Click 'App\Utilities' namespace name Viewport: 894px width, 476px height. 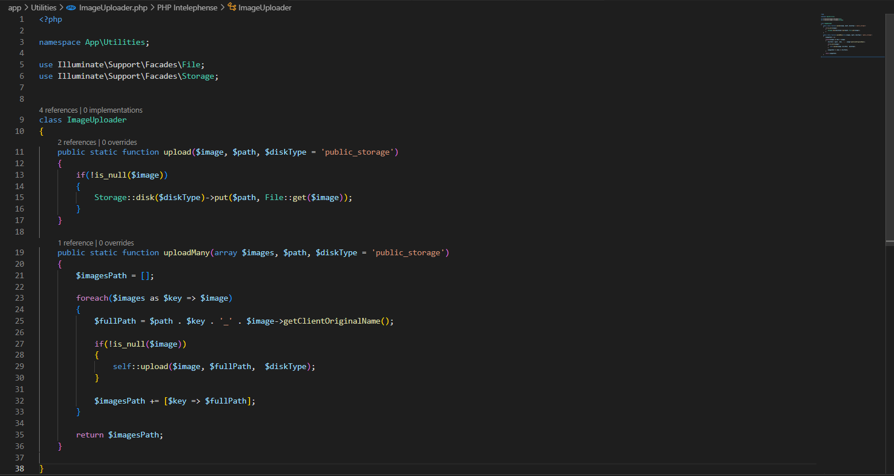click(115, 42)
